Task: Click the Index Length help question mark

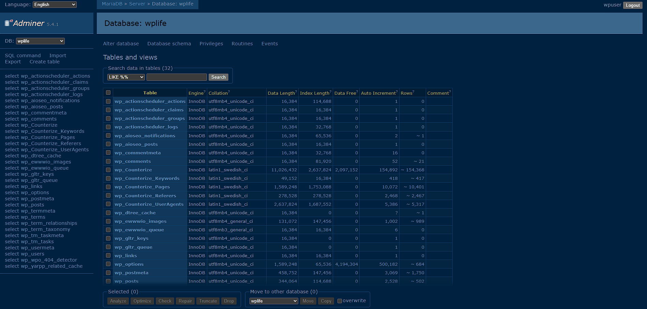Action: (330, 92)
